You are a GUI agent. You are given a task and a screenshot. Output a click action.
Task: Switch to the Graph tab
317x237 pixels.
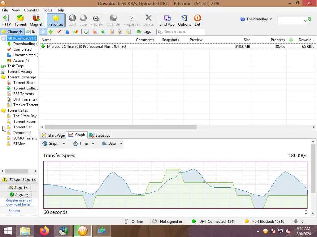[x=77, y=135]
